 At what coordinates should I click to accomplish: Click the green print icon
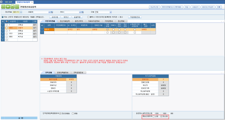tap(12, 7)
